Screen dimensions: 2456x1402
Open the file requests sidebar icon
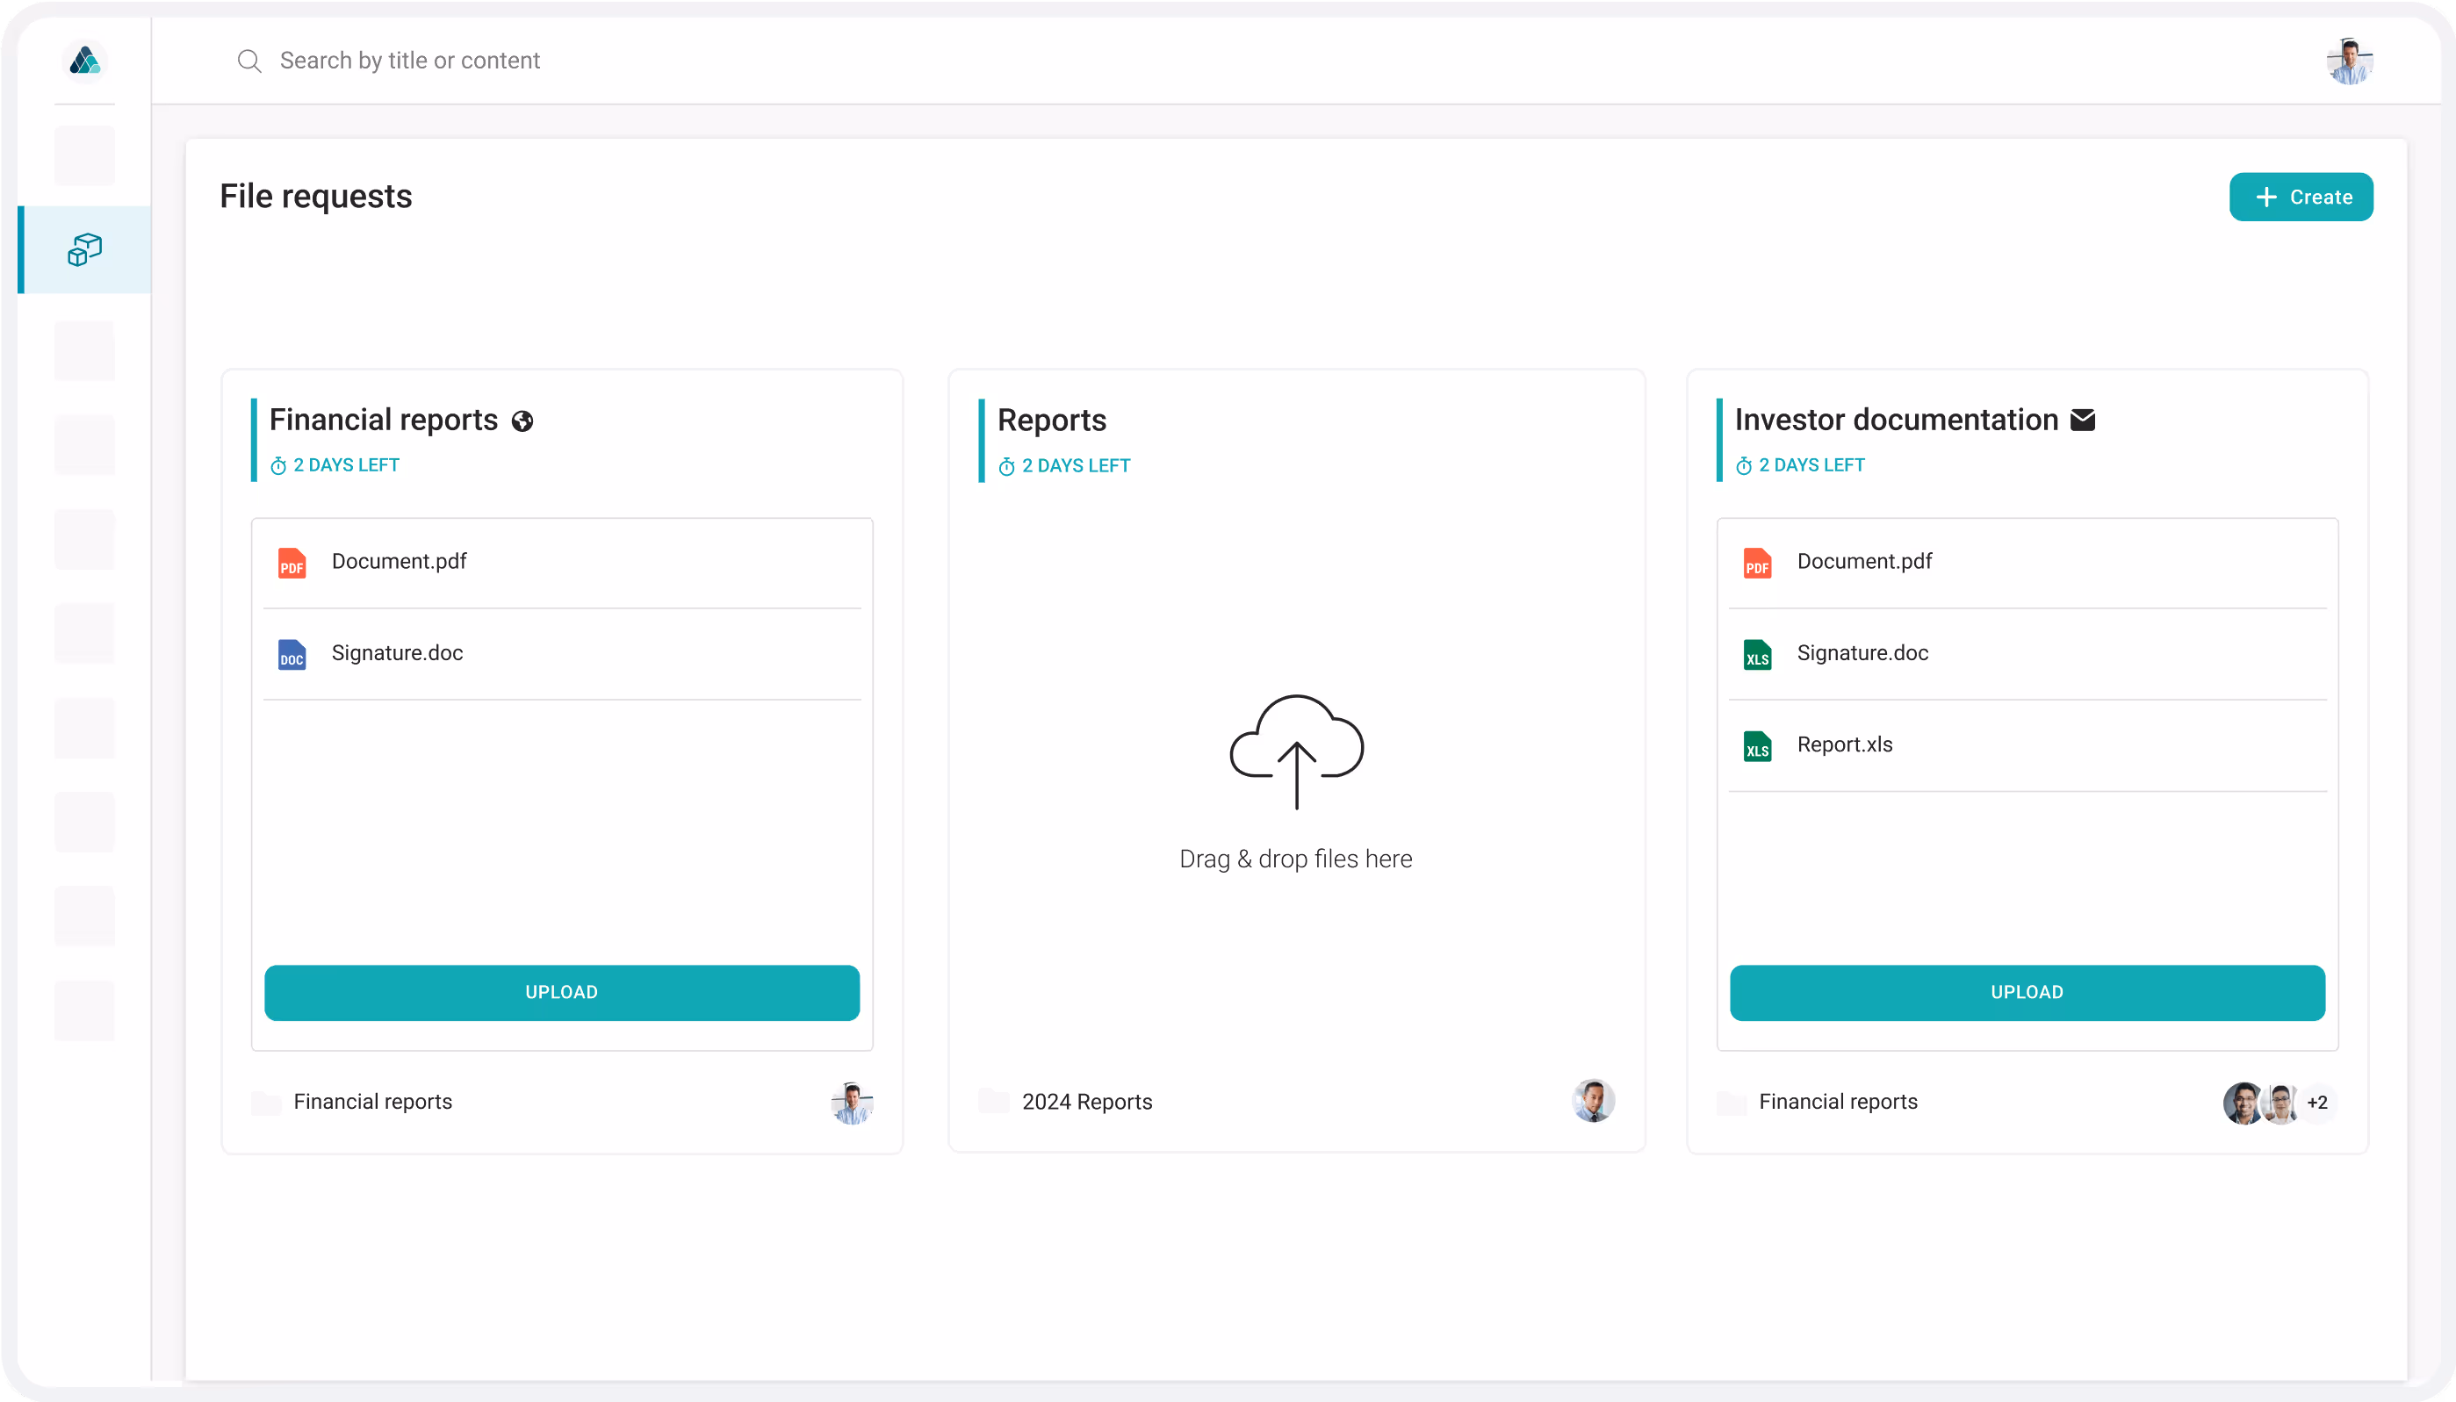pos(85,249)
